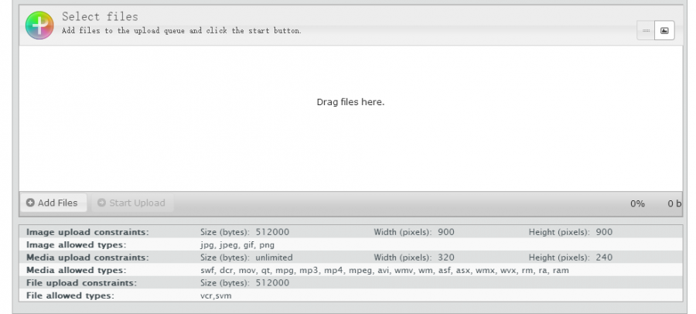
Task: Click the File allowed types label
Action: click(70, 295)
